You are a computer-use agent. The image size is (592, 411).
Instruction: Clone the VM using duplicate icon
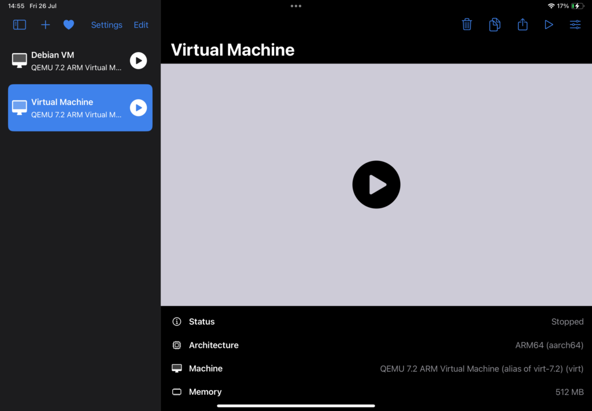[495, 24]
